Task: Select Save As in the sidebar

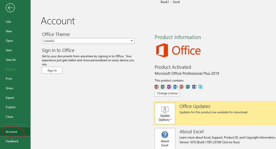Action: [x=11, y=60]
